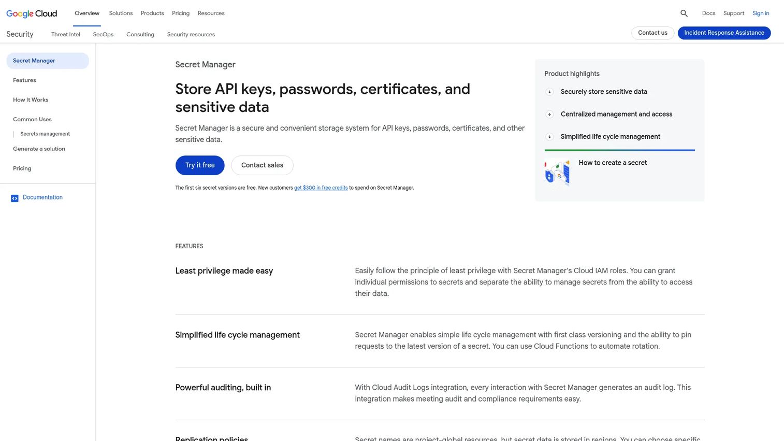The image size is (784, 441).
Task: Click the FEATURES section label
Action: (x=189, y=247)
